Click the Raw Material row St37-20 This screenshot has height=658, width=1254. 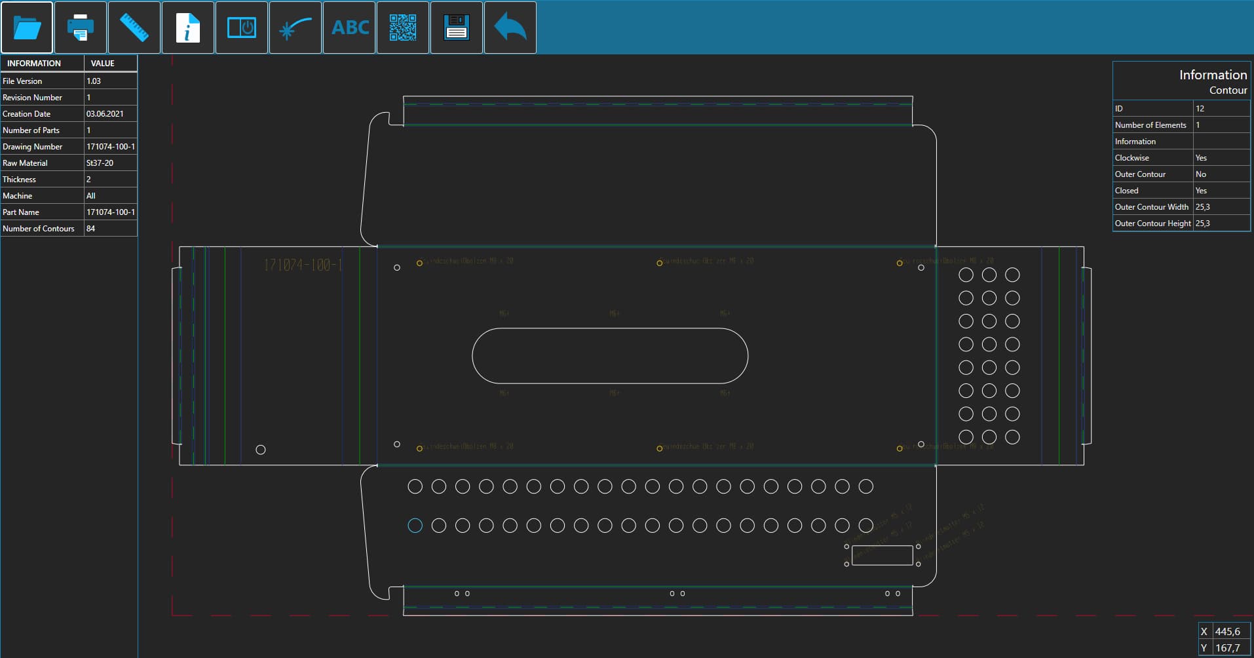coord(69,163)
